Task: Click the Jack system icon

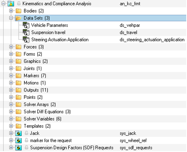Action: pyautogui.click(x=18, y=133)
